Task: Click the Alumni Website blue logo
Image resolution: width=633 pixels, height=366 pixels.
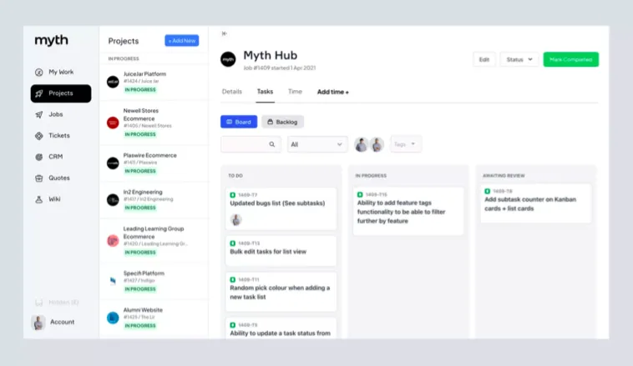Action: [113, 318]
